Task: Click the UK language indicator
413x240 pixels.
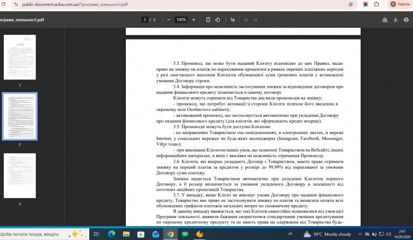Action: pyautogui.click(x=290, y=234)
